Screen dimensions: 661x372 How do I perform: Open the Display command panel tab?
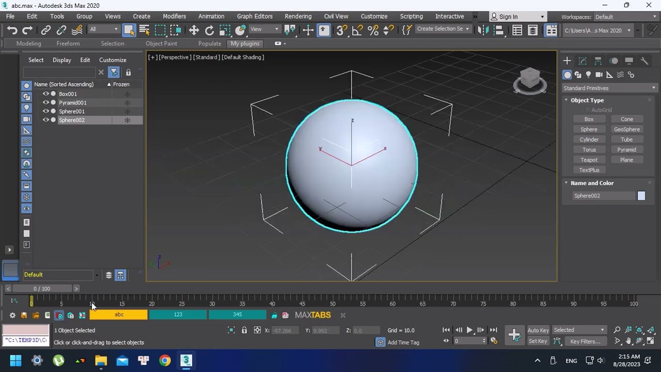629,61
